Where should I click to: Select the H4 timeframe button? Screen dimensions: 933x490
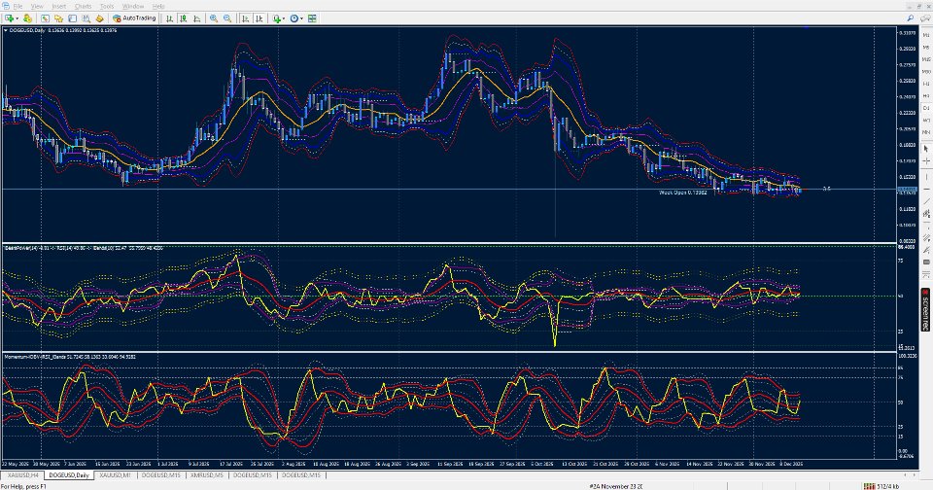pos(926,95)
